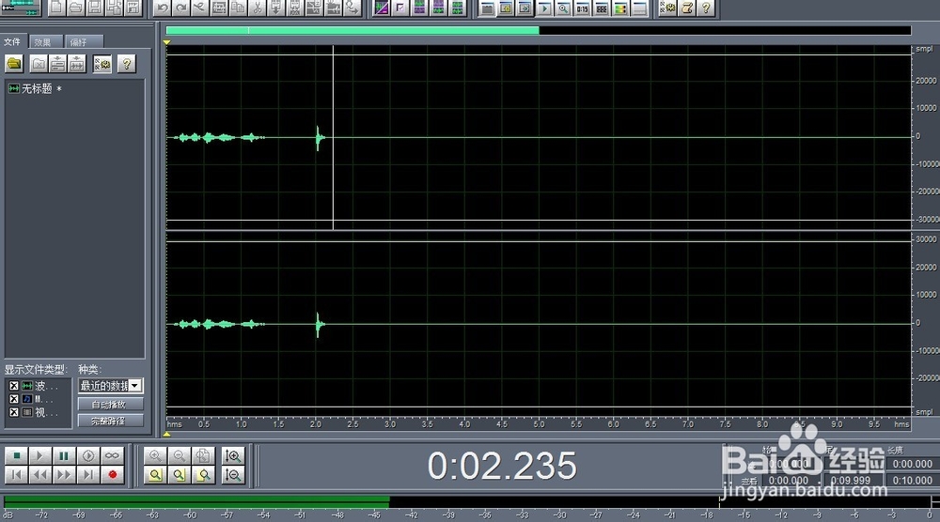Click the gear options icon in file panel
Image resolution: width=940 pixels, height=522 pixels.
click(102, 64)
